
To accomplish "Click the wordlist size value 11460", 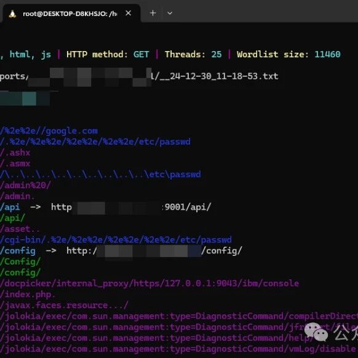I will [327, 55].
